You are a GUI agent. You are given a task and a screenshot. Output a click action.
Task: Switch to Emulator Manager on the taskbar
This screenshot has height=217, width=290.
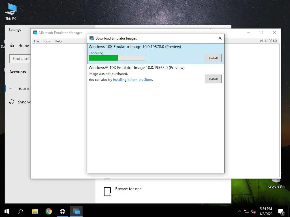click(76, 211)
